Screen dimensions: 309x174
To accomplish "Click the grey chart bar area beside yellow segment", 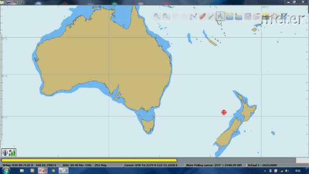I will coord(236,160).
